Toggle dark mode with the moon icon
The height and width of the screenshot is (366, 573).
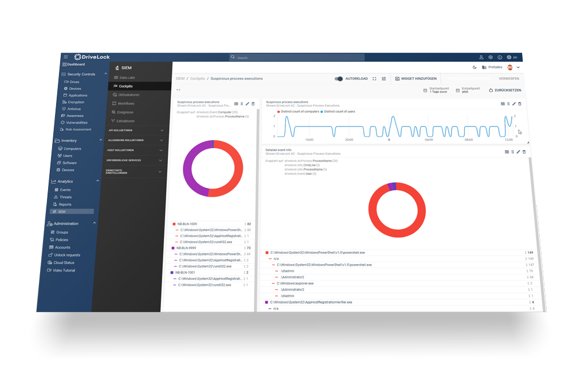474,67
